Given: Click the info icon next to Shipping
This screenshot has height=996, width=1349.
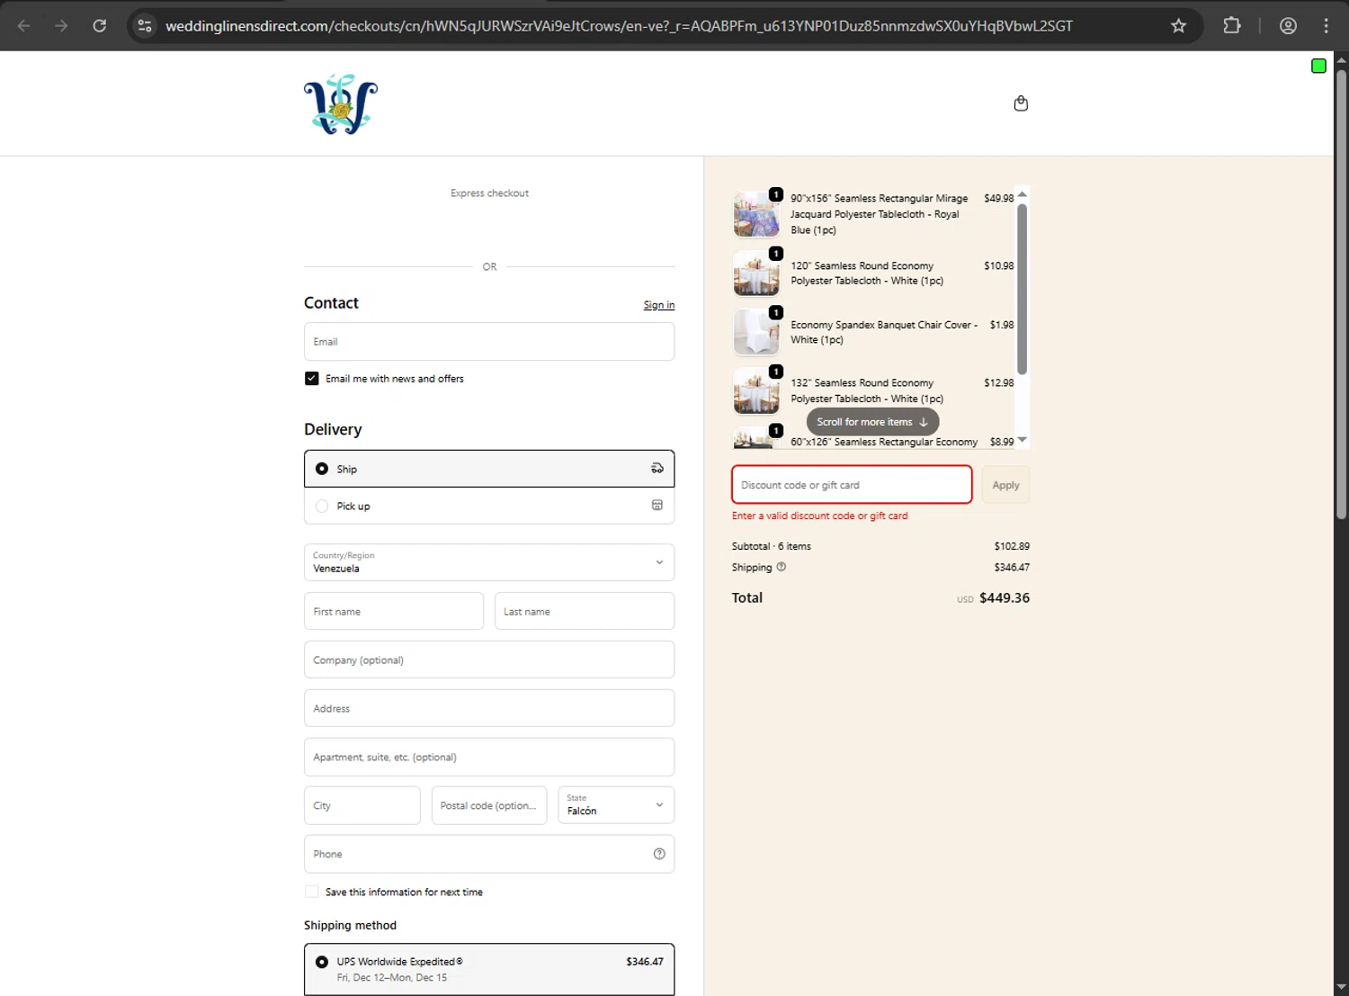Looking at the screenshot, I should click(782, 567).
